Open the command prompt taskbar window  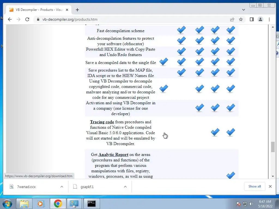click(x=92, y=204)
